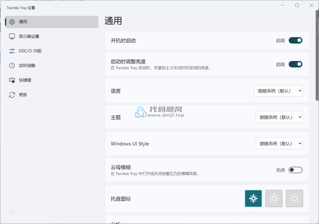Click the 启动时调整亮度 description text

point(161,68)
